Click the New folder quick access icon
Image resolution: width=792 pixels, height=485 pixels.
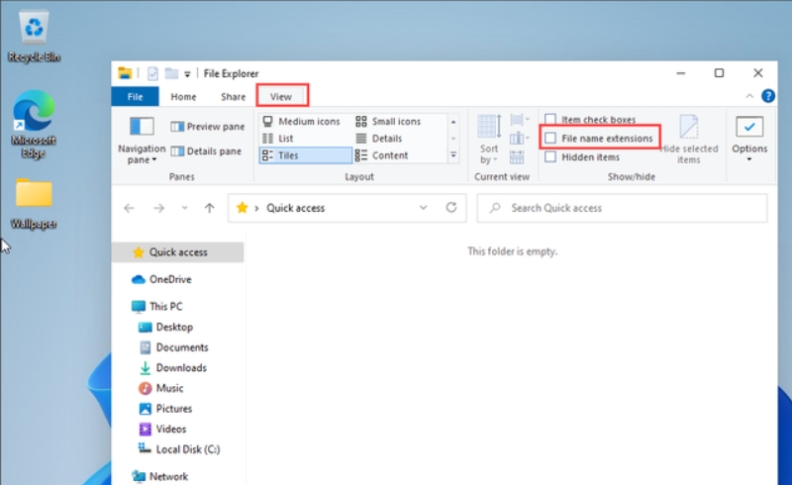click(x=171, y=74)
